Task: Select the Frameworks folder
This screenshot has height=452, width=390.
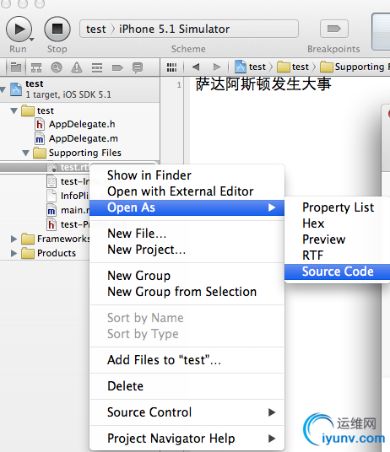Action: tap(56, 239)
